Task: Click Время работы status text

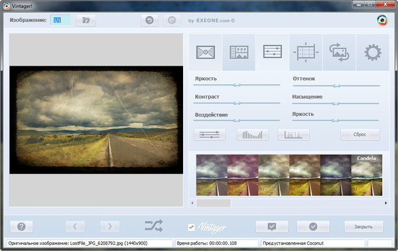Action: tap(206, 243)
